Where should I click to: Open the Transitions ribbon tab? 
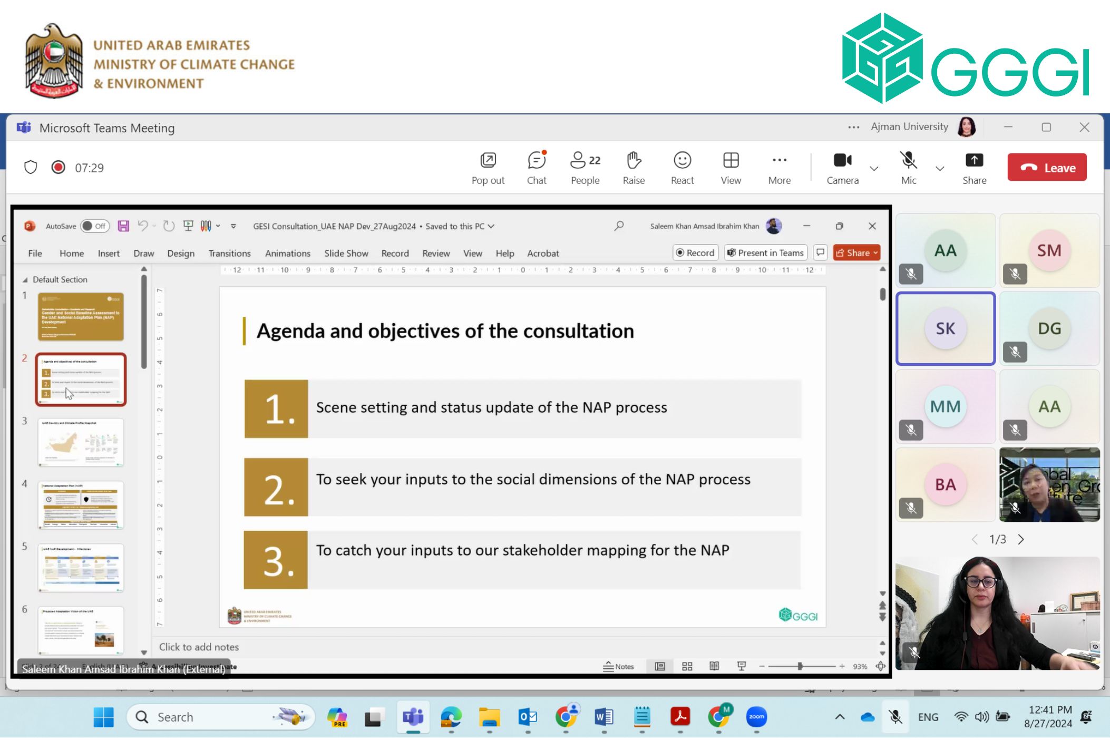pyautogui.click(x=229, y=254)
